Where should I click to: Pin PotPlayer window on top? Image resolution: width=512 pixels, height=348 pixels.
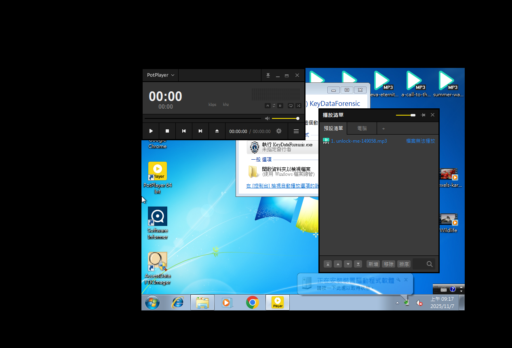(x=268, y=75)
